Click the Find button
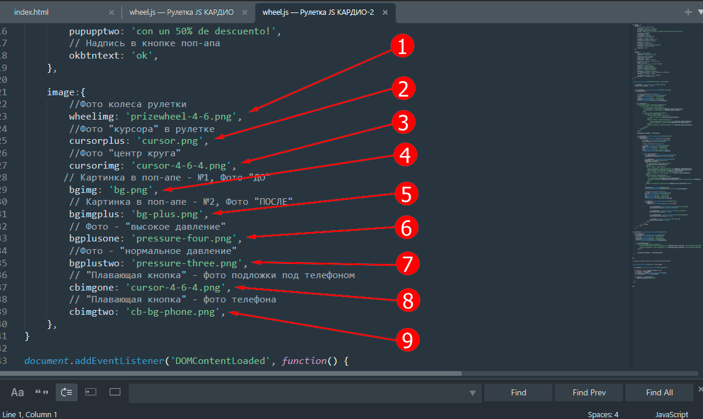Image resolution: width=703 pixels, height=419 pixels. point(518,392)
